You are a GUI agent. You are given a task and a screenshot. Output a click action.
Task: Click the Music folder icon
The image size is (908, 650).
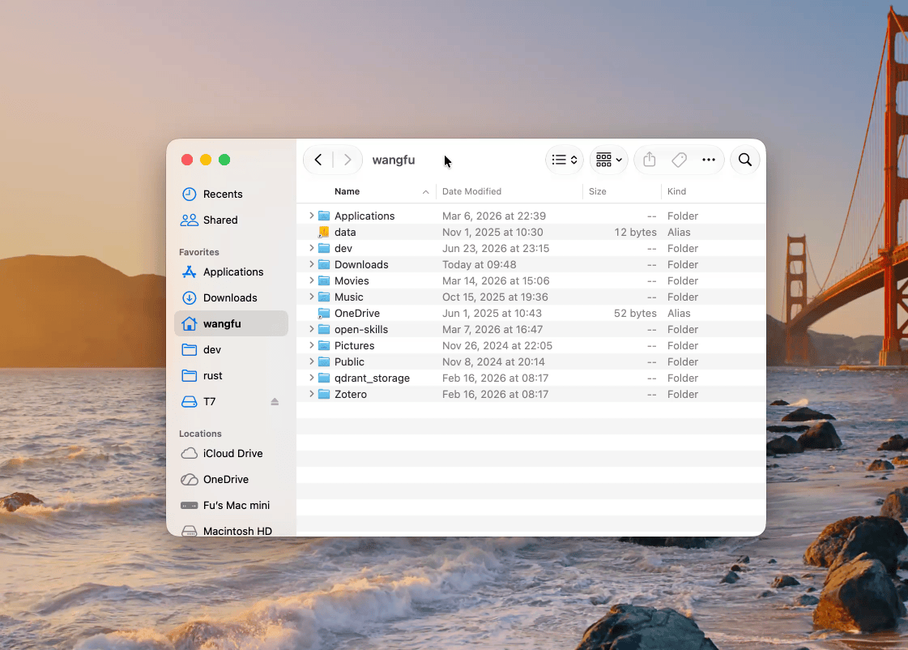pyautogui.click(x=324, y=297)
